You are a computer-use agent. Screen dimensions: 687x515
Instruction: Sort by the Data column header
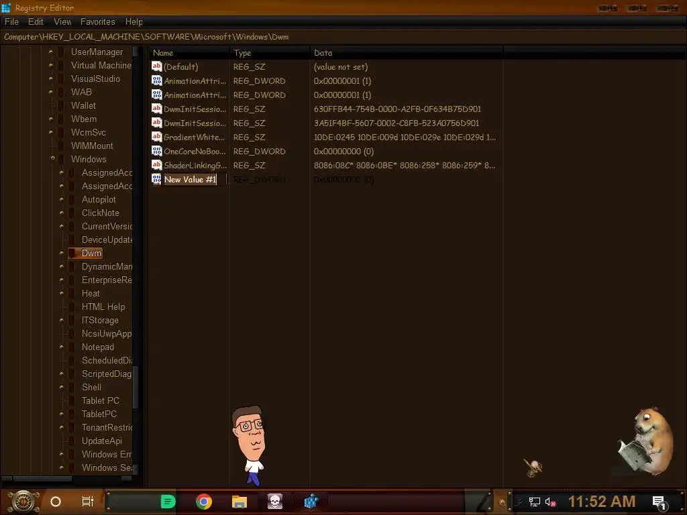[406, 52]
